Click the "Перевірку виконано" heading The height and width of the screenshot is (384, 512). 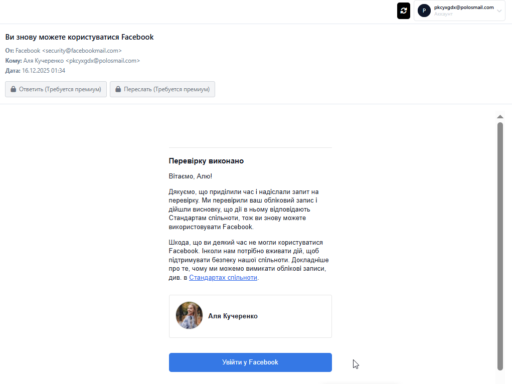coord(206,161)
